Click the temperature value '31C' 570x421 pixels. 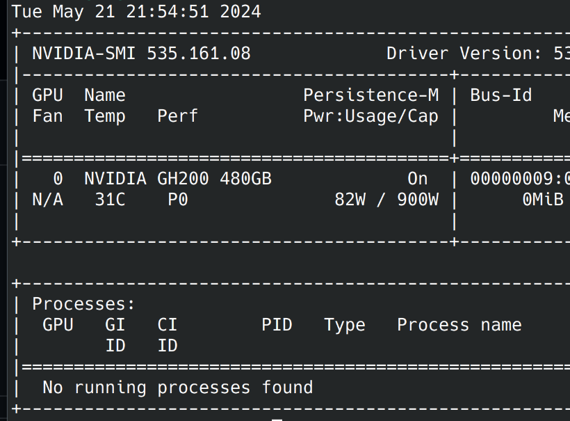[x=110, y=200]
